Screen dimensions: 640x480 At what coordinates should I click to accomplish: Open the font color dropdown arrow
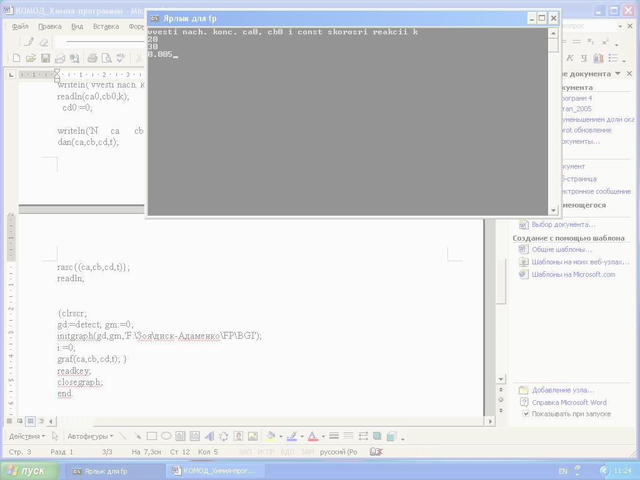pos(323,437)
